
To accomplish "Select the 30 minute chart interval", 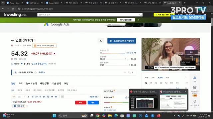I will coord(36,97).
